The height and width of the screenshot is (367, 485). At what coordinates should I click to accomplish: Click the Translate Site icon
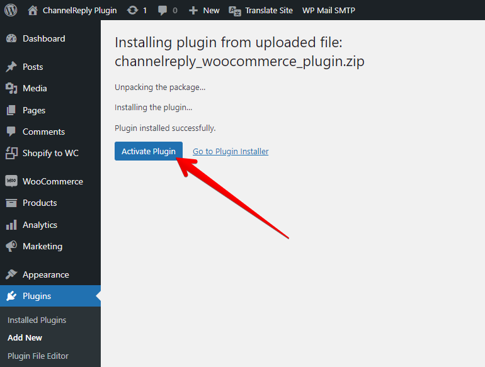pyautogui.click(x=235, y=11)
